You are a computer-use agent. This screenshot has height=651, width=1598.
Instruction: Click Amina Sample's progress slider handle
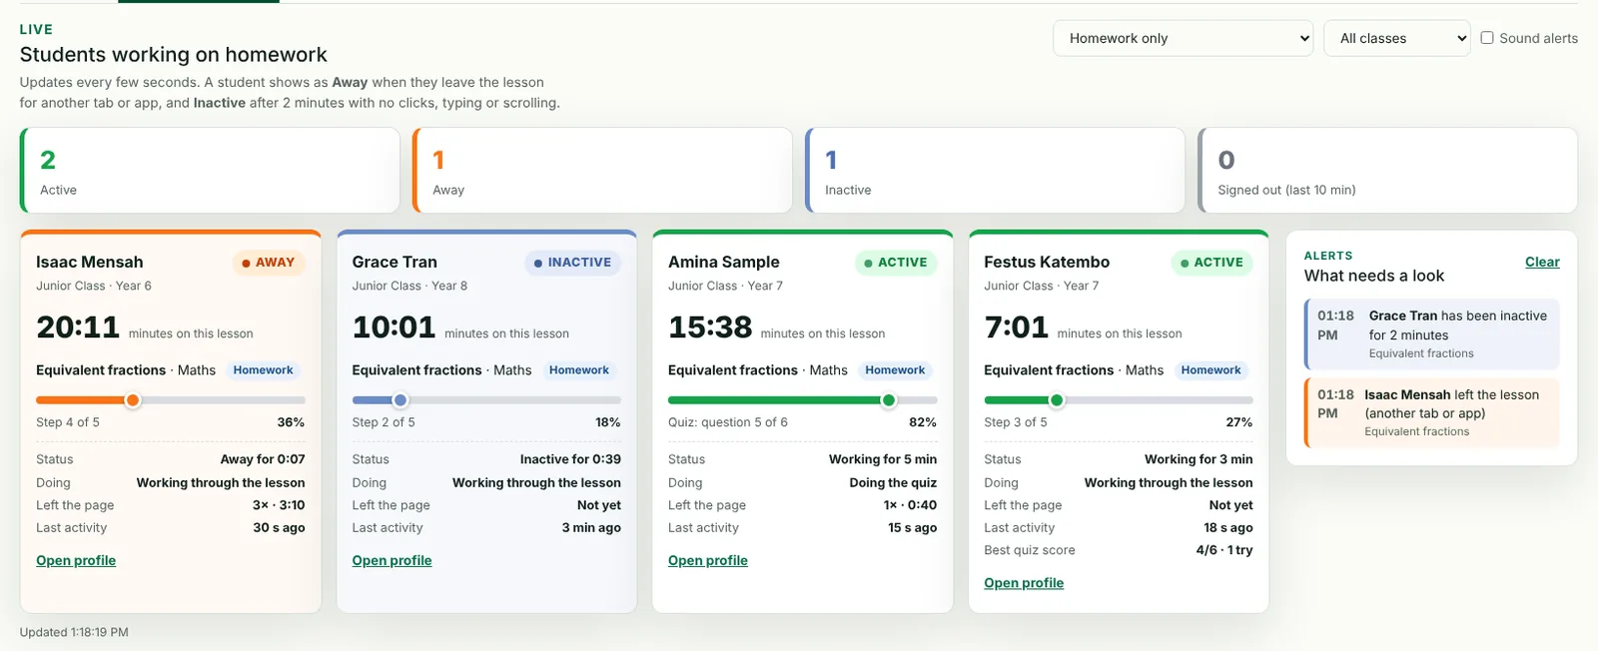tap(889, 400)
